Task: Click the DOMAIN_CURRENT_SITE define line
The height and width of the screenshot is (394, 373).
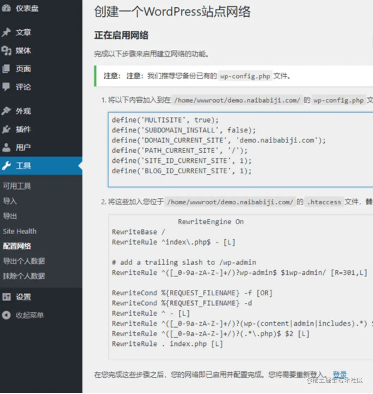Action: coord(219,140)
